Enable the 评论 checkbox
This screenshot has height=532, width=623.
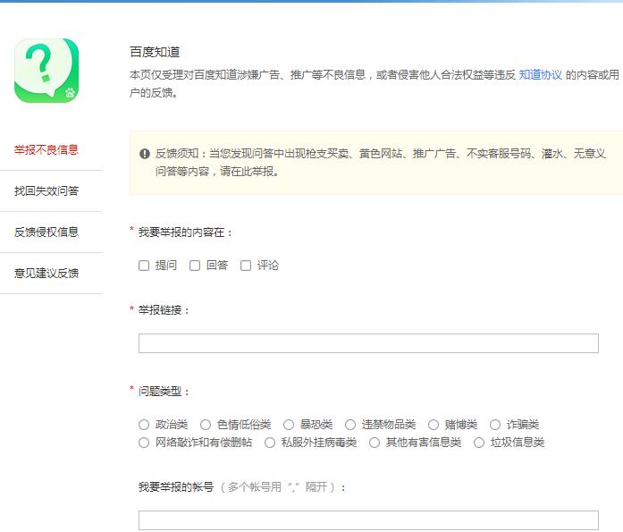pyautogui.click(x=246, y=266)
